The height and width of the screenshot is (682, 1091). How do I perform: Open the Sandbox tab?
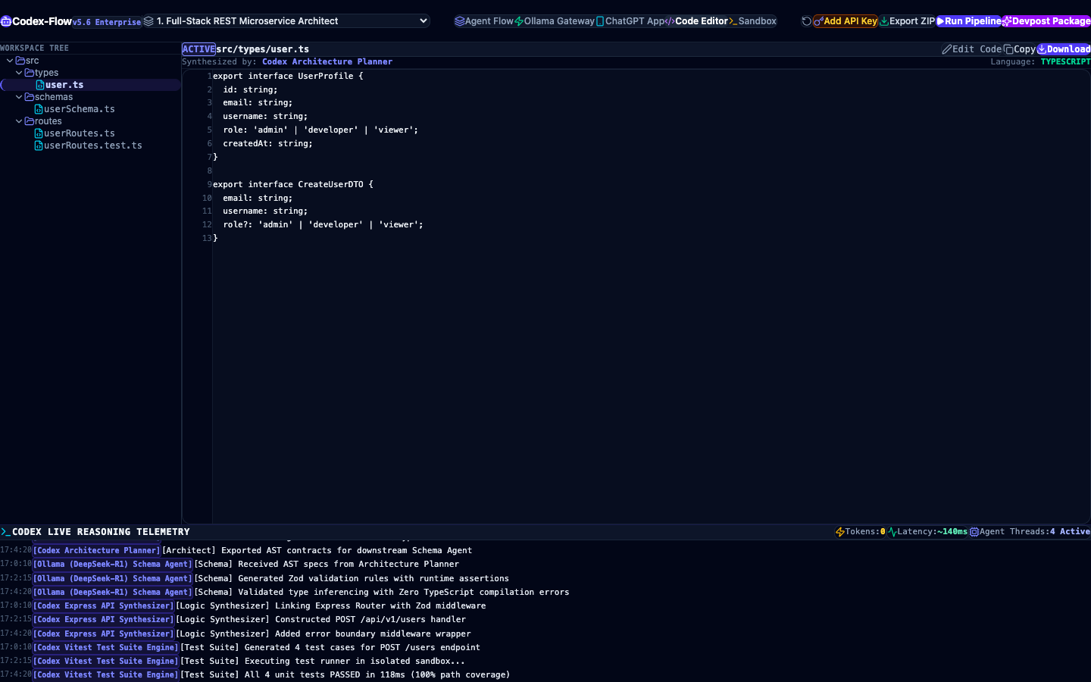click(753, 21)
